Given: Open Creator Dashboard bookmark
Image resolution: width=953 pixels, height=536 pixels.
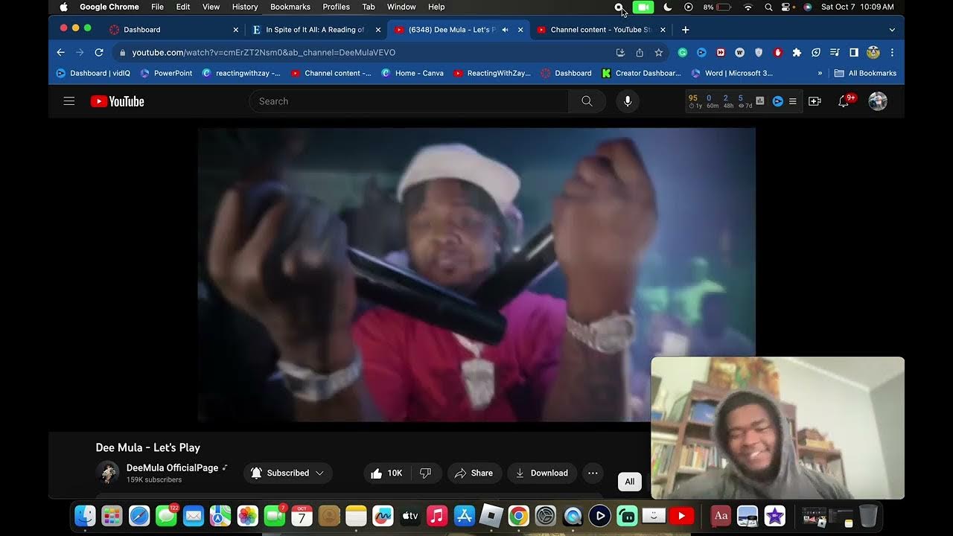Looking at the screenshot, I should point(642,73).
